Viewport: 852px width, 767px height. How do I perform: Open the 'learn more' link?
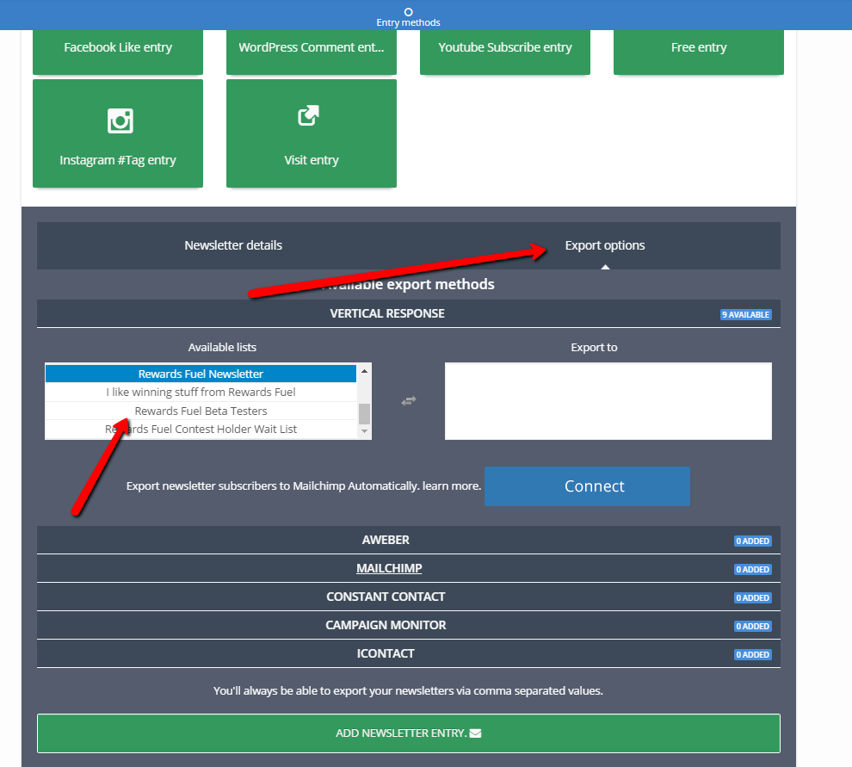point(452,486)
